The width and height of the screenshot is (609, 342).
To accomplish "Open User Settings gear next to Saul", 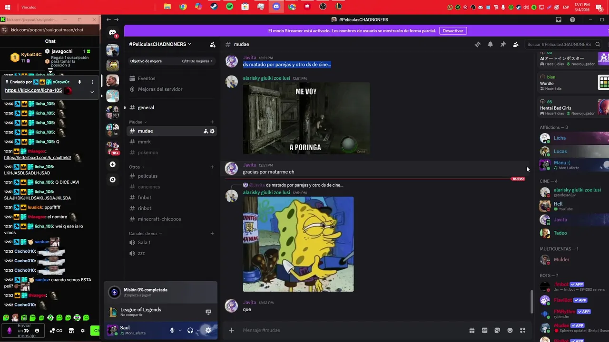I will tap(208, 330).
